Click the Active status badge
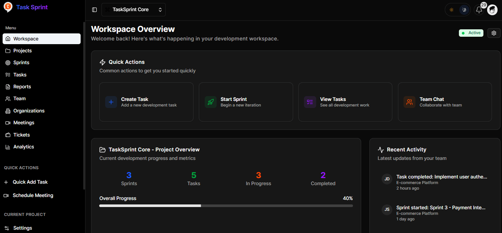 [x=471, y=33]
